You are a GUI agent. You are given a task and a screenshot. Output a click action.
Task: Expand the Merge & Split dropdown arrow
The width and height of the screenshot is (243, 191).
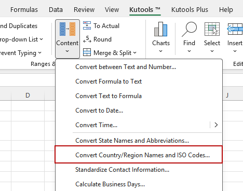point(135,52)
